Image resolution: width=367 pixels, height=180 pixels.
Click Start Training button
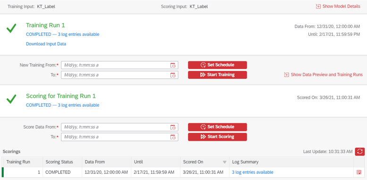click(217, 75)
